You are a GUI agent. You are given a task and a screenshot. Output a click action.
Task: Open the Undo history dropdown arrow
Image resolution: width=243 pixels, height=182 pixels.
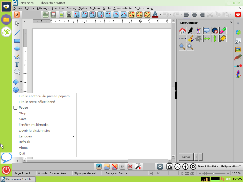click(171, 15)
